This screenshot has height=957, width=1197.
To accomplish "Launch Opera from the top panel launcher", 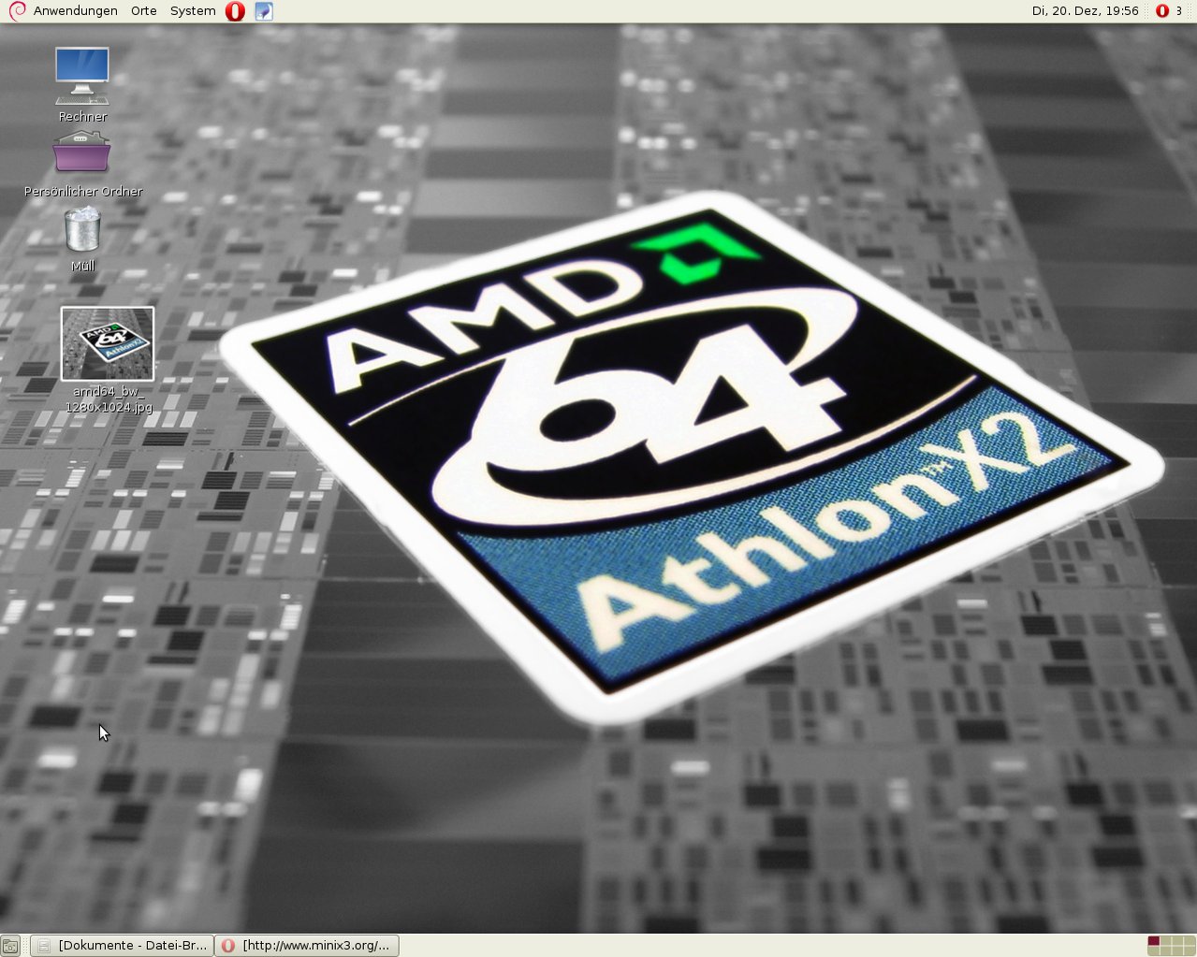I will pos(235,11).
